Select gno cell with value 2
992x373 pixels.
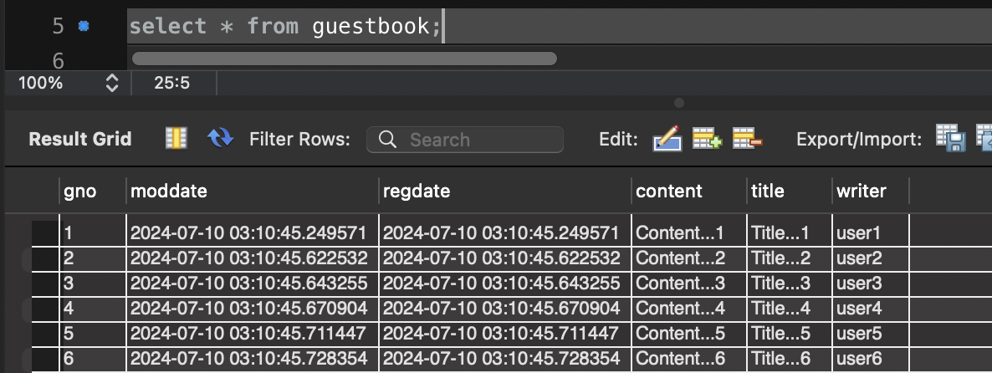pos(94,258)
